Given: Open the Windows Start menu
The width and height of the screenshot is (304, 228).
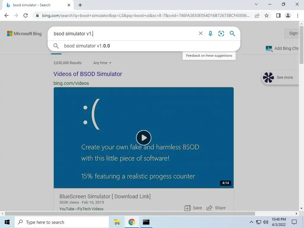Looking at the screenshot, I should (7, 222).
